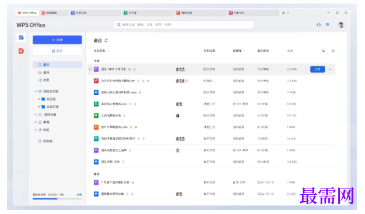
Task: Click the cloud storage usage progress bar
Action: 57,199
